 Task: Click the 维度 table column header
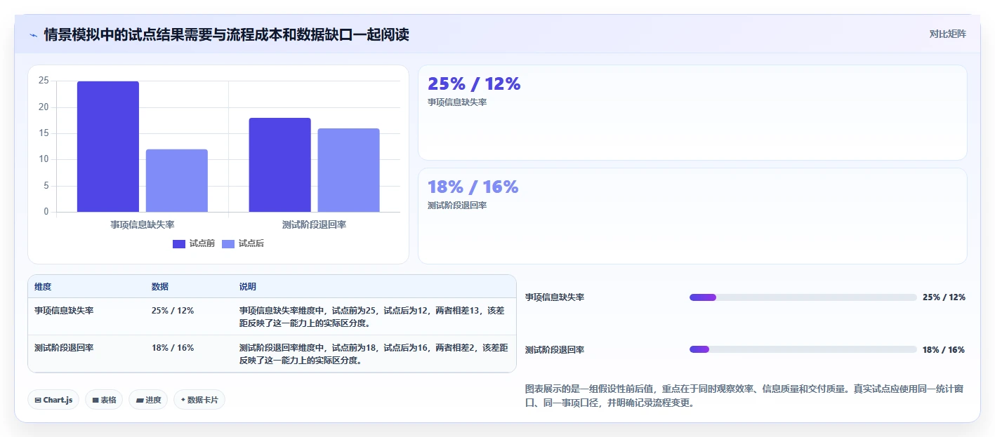43,287
